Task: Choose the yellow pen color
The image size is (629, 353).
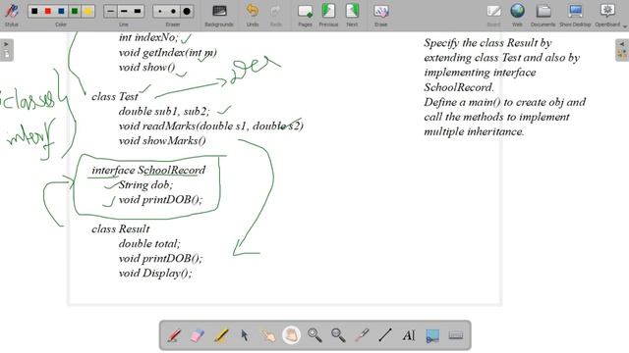Action: click(87, 11)
